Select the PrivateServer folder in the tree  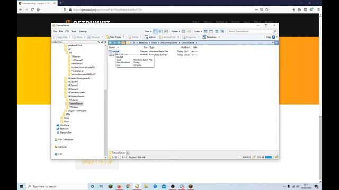pyautogui.click(x=77, y=71)
